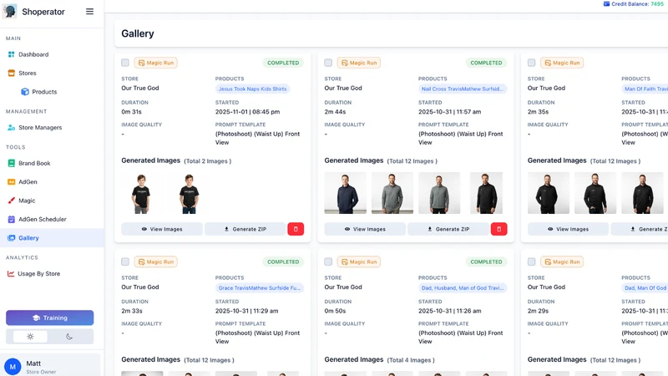
Task: View Images for Jesus Took Naps run
Action: point(162,229)
